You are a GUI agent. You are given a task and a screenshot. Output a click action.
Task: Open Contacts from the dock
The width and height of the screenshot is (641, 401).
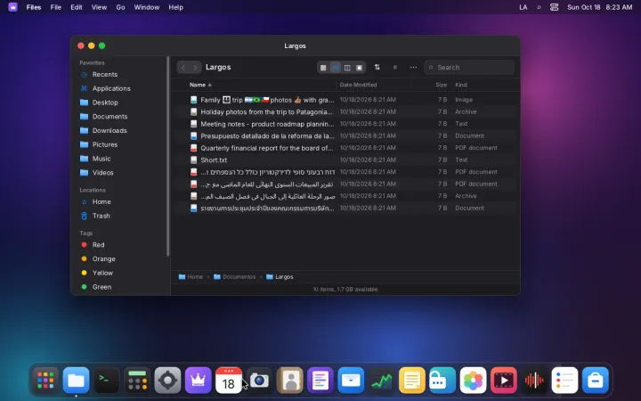[290, 381]
